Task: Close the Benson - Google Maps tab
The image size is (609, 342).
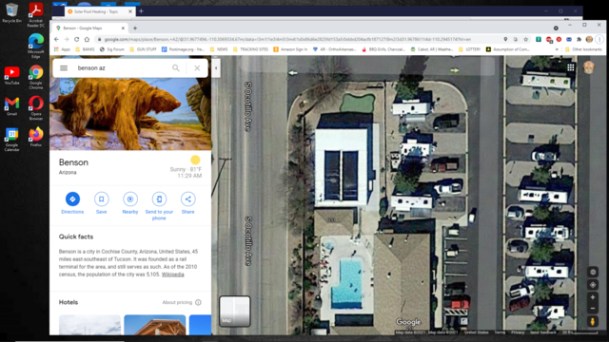Action: tap(123, 28)
